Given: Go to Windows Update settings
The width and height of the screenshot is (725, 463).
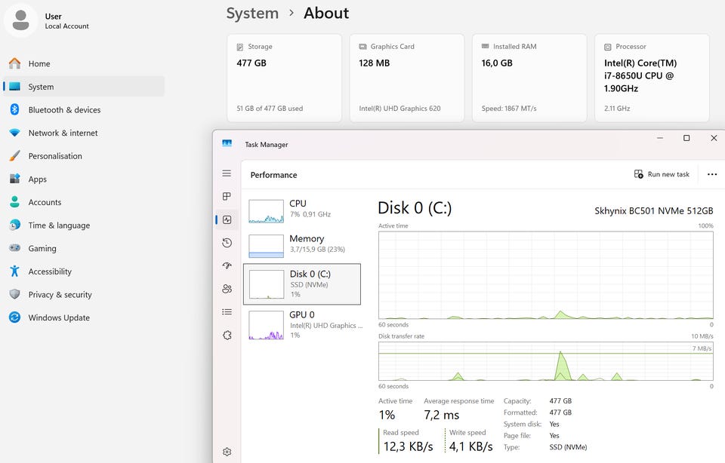Looking at the screenshot, I should point(59,317).
